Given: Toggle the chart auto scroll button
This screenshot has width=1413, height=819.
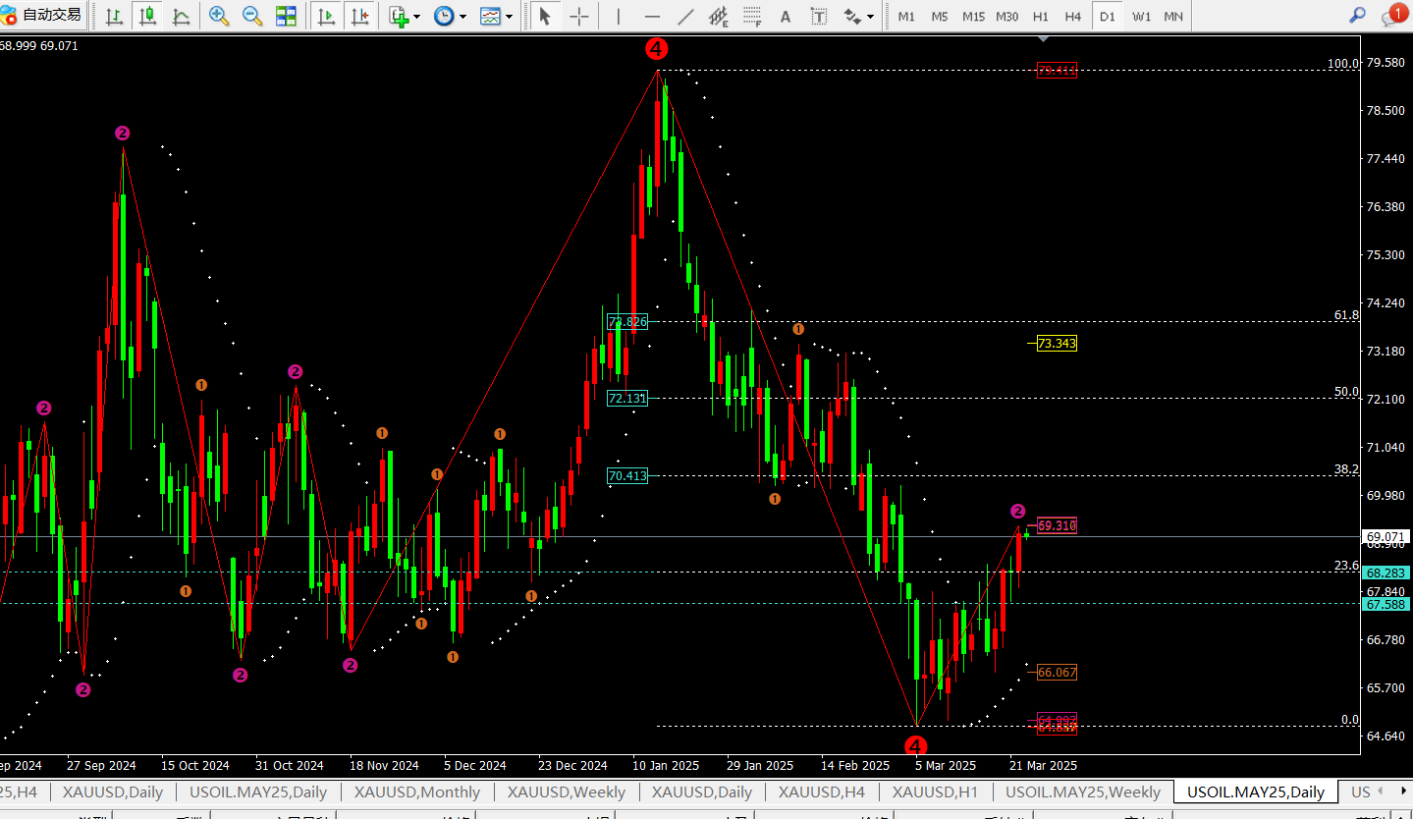Looking at the screenshot, I should [x=326, y=16].
